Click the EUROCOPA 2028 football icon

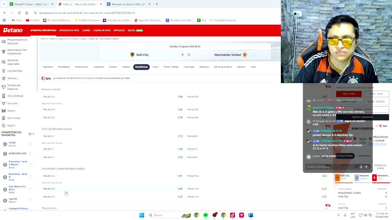tap(5, 153)
